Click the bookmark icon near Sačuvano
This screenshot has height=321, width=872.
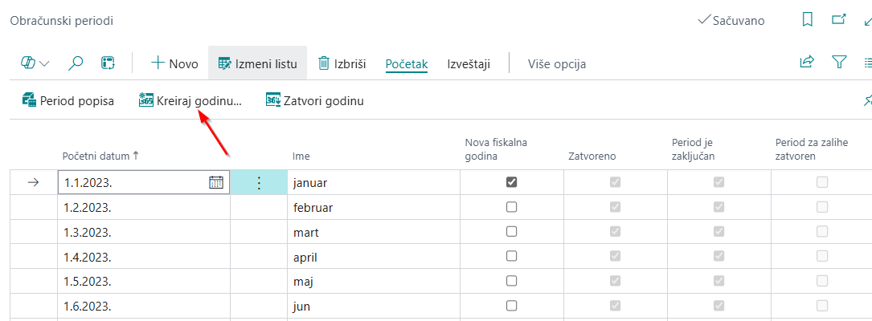tap(808, 20)
